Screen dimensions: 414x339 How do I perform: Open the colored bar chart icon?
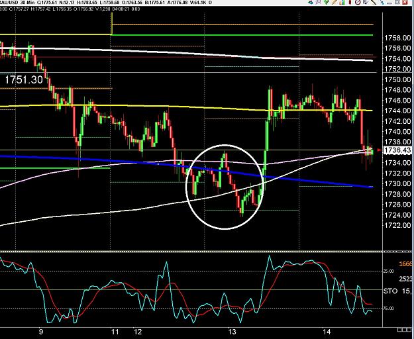pos(342,2)
